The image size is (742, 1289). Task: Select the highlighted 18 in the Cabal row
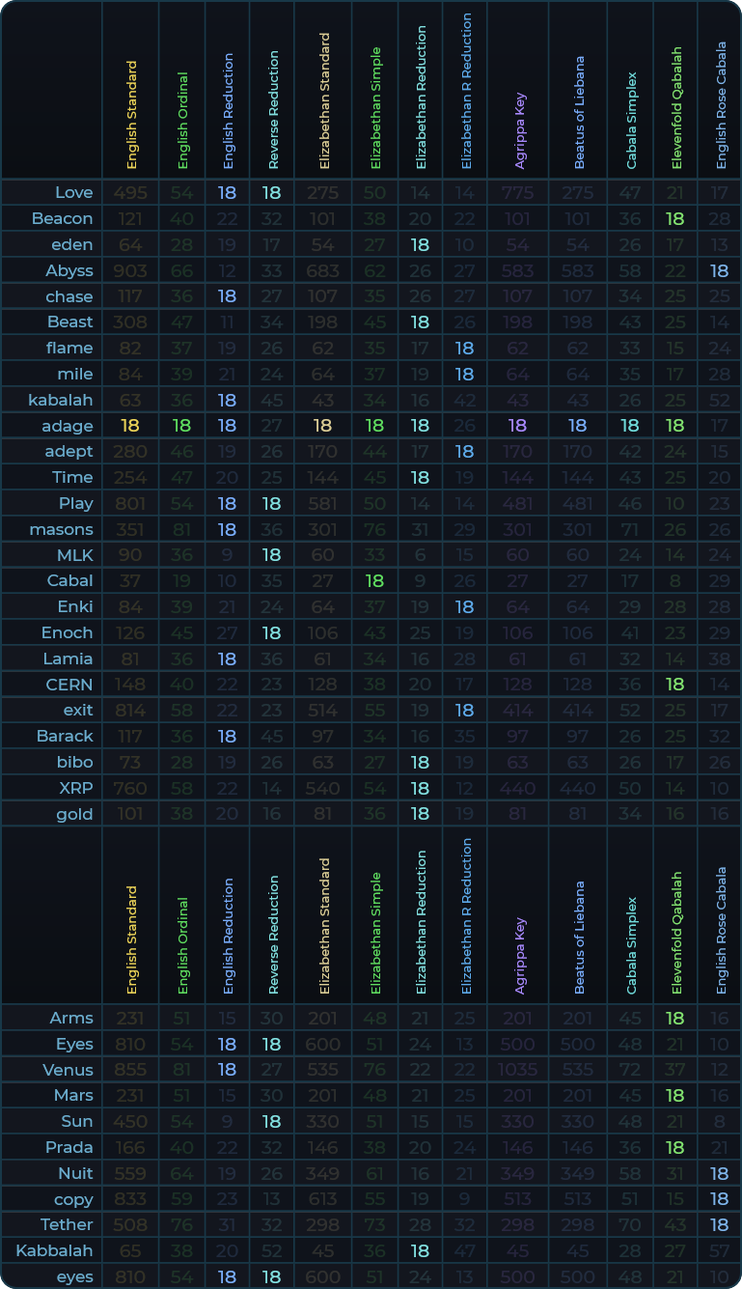tap(374, 580)
